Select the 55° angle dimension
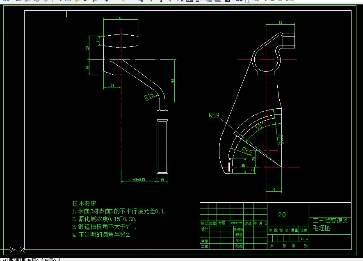The image size is (363, 261). pyautogui.click(x=259, y=126)
